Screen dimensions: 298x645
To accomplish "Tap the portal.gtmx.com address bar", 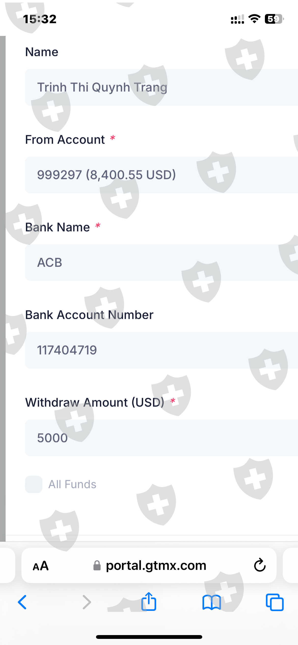I will pyautogui.click(x=156, y=566).
